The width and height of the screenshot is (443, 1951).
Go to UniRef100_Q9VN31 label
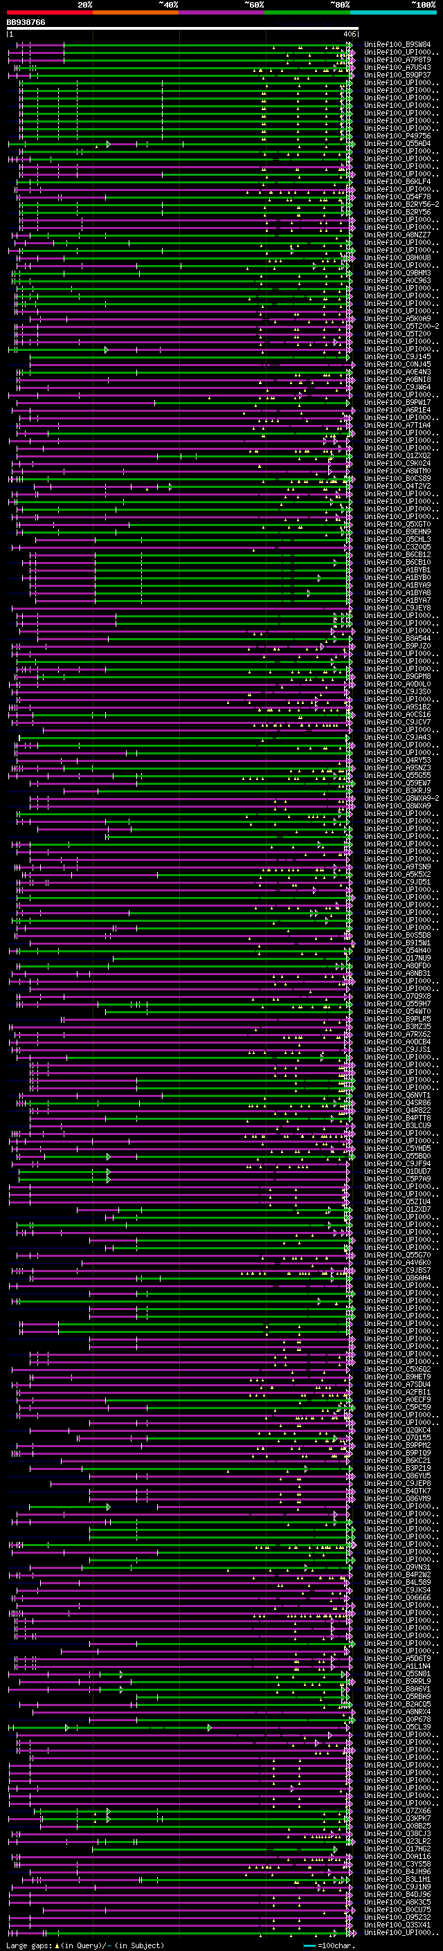coord(397,1567)
